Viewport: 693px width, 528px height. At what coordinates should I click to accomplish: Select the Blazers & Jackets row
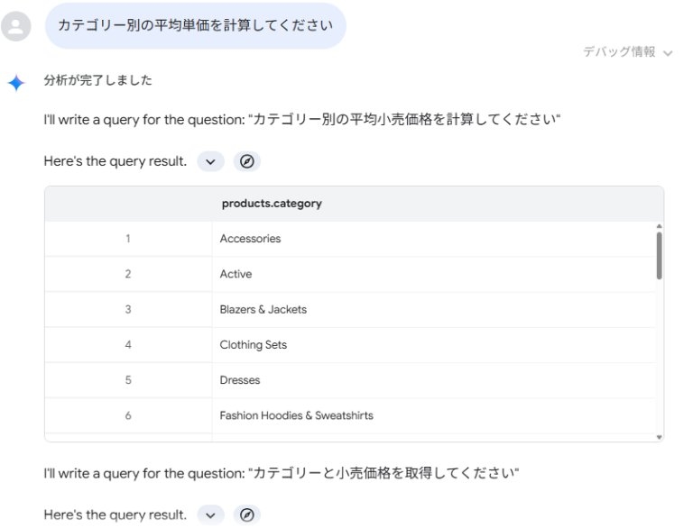click(x=263, y=309)
